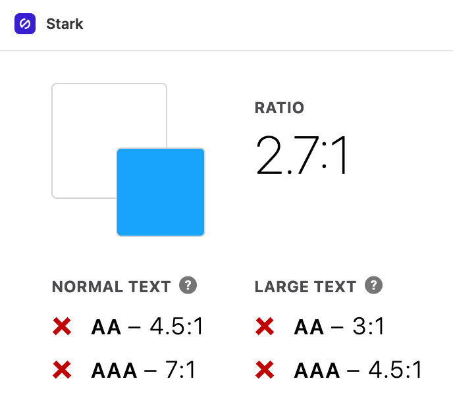Viewport: 453px width, 412px height.
Task: Click the large text AA – 3:1 result
Action: (x=339, y=326)
